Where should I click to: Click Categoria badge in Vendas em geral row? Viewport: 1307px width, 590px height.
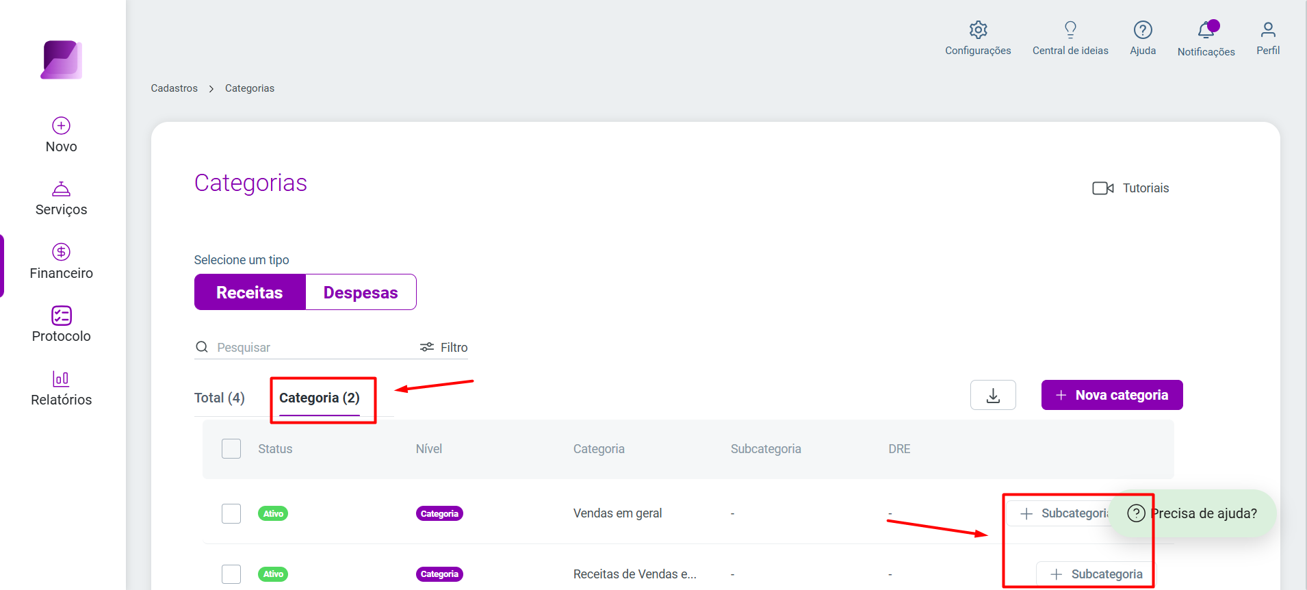[439, 513]
